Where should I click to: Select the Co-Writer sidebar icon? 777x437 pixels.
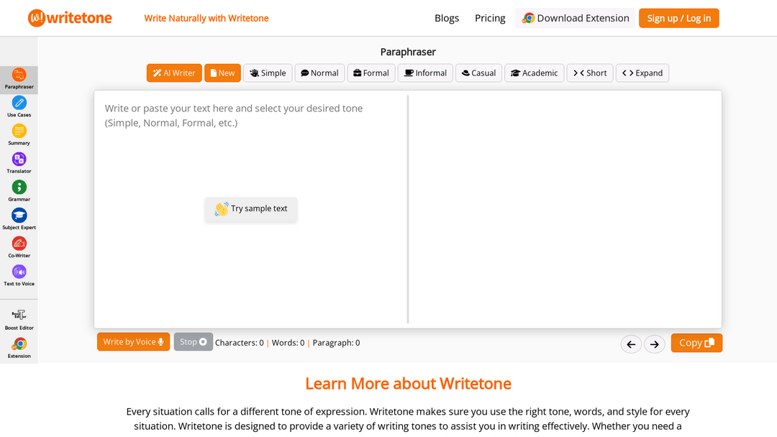click(x=19, y=244)
